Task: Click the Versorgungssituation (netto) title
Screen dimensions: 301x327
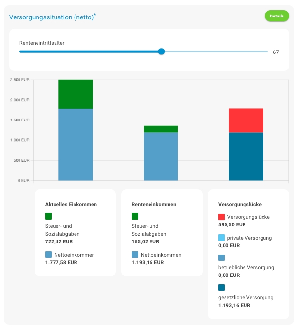Action: pyautogui.click(x=53, y=17)
